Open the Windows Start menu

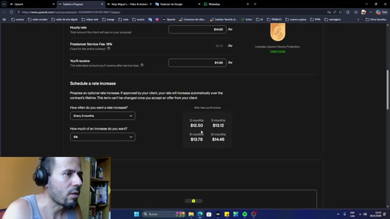(x=136, y=214)
